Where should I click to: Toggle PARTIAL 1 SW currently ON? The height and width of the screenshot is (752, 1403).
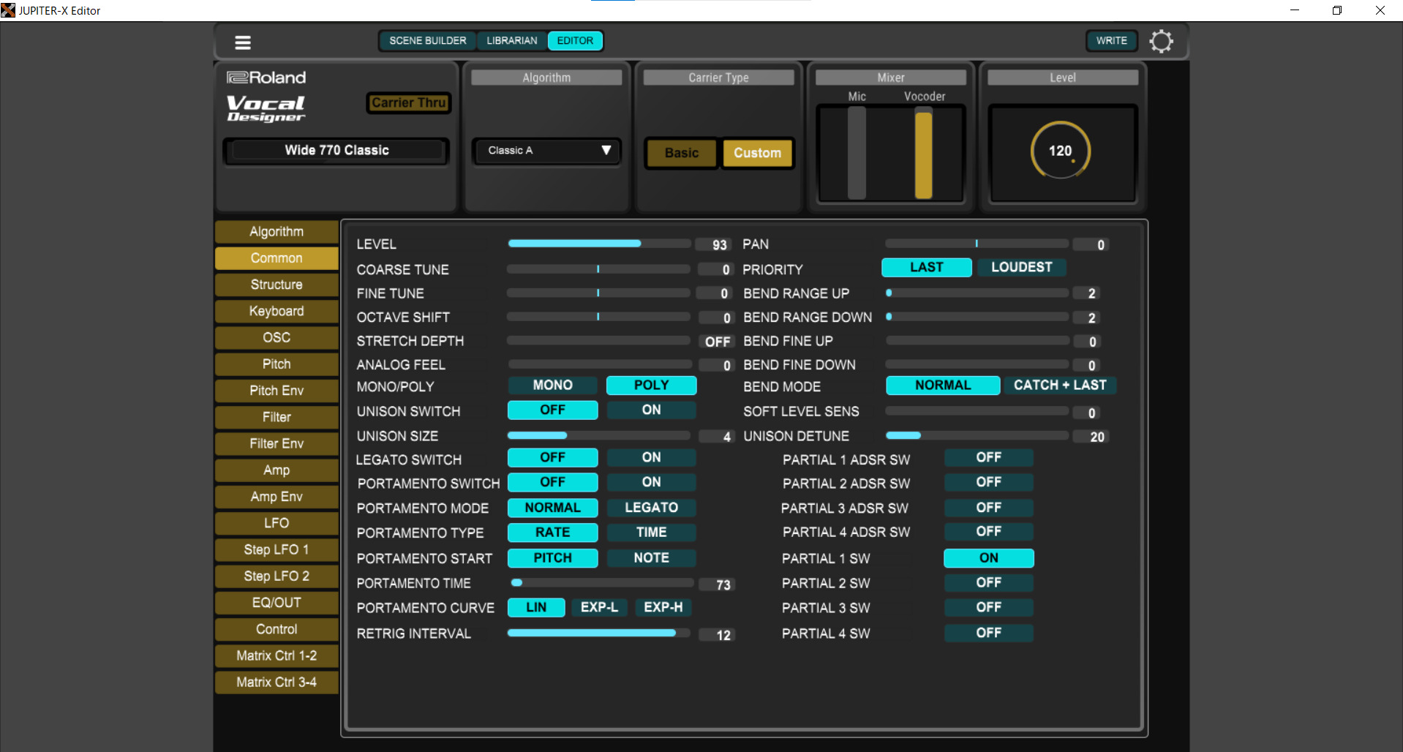(x=988, y=558)
